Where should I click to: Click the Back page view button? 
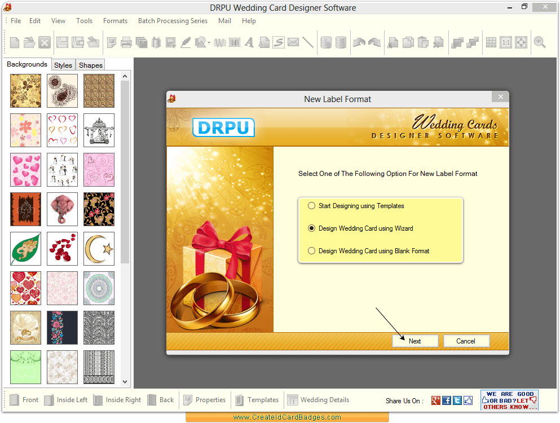click(161, 400)
